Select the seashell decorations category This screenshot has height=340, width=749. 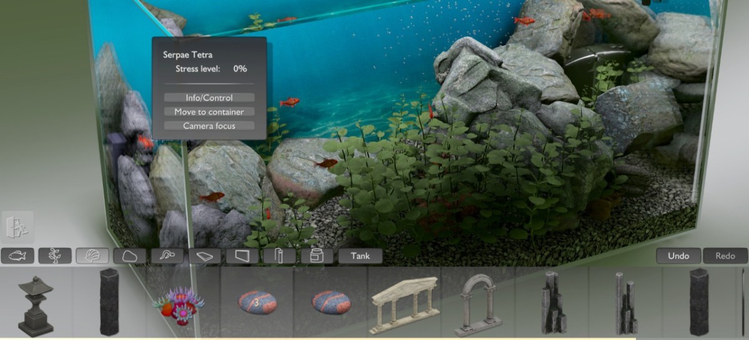(92, 256)
